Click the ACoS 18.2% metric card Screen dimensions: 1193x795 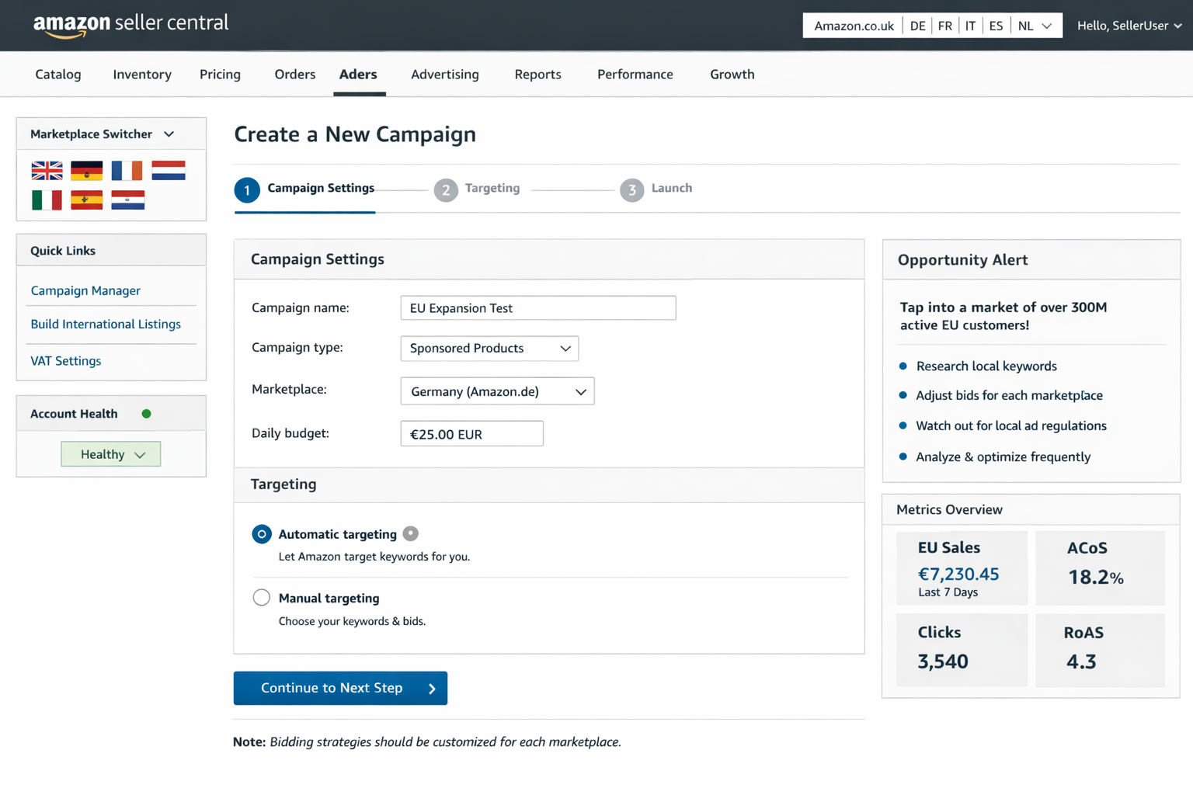[x=1100, y=568]
